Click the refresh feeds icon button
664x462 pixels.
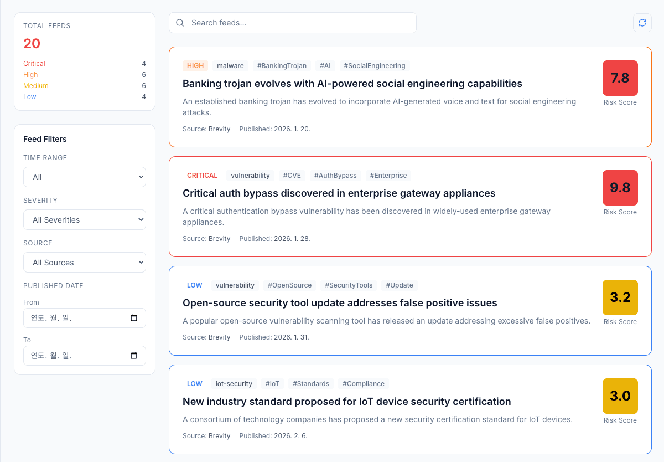point(642,23)
